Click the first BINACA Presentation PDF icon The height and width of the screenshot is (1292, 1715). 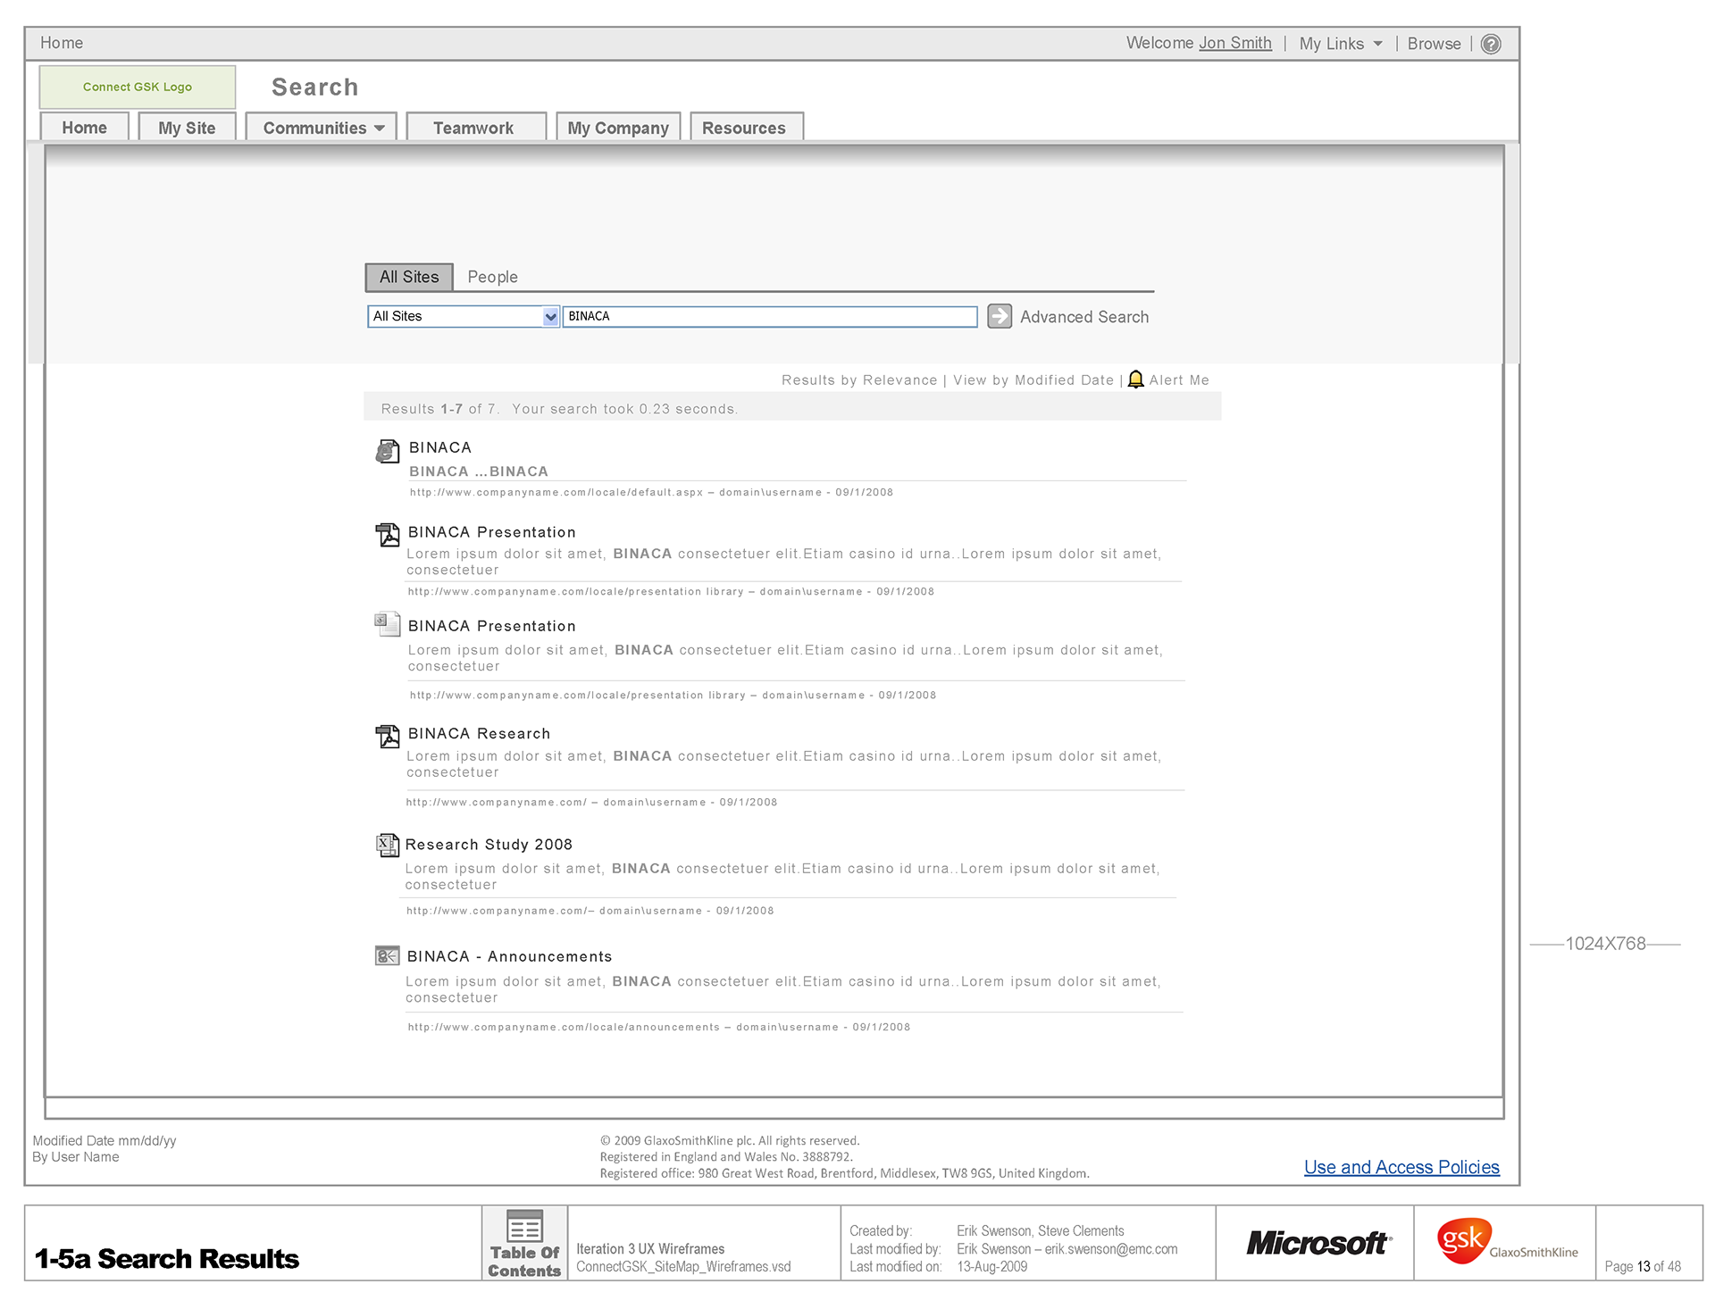click(388, 535)
